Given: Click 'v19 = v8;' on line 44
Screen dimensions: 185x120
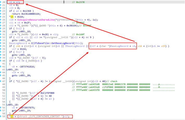Looking at the screenshot, I should tap(18, 73).
